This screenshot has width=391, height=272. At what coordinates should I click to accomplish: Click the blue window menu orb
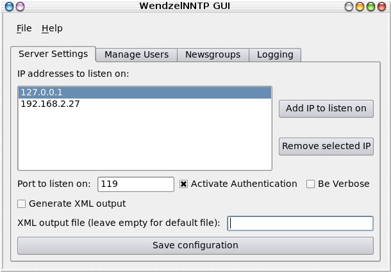[x=9, y=6]
